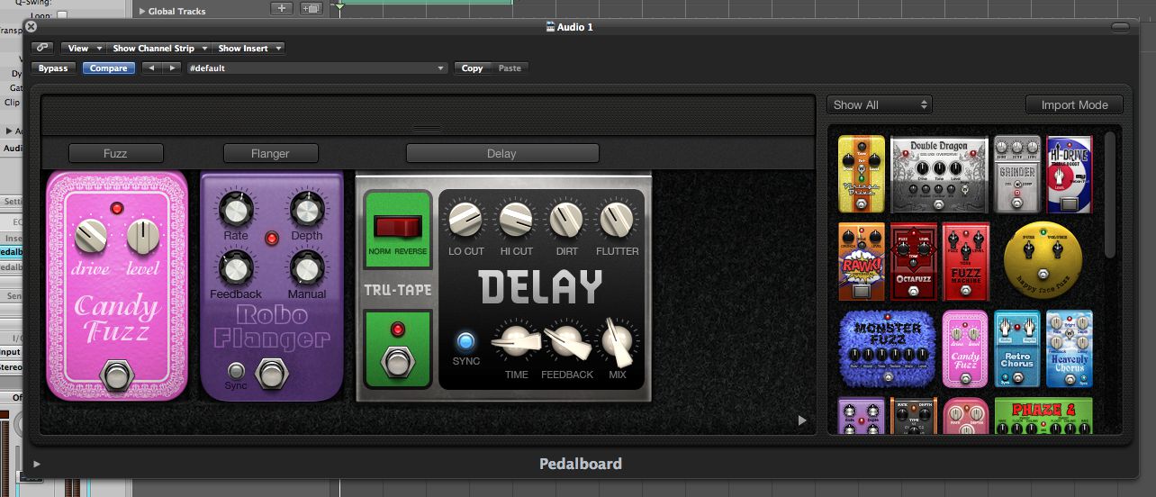This screenshot has width=1156, height=497.
Task: Click the routing area divider handle
Action: tap(427, 129)
